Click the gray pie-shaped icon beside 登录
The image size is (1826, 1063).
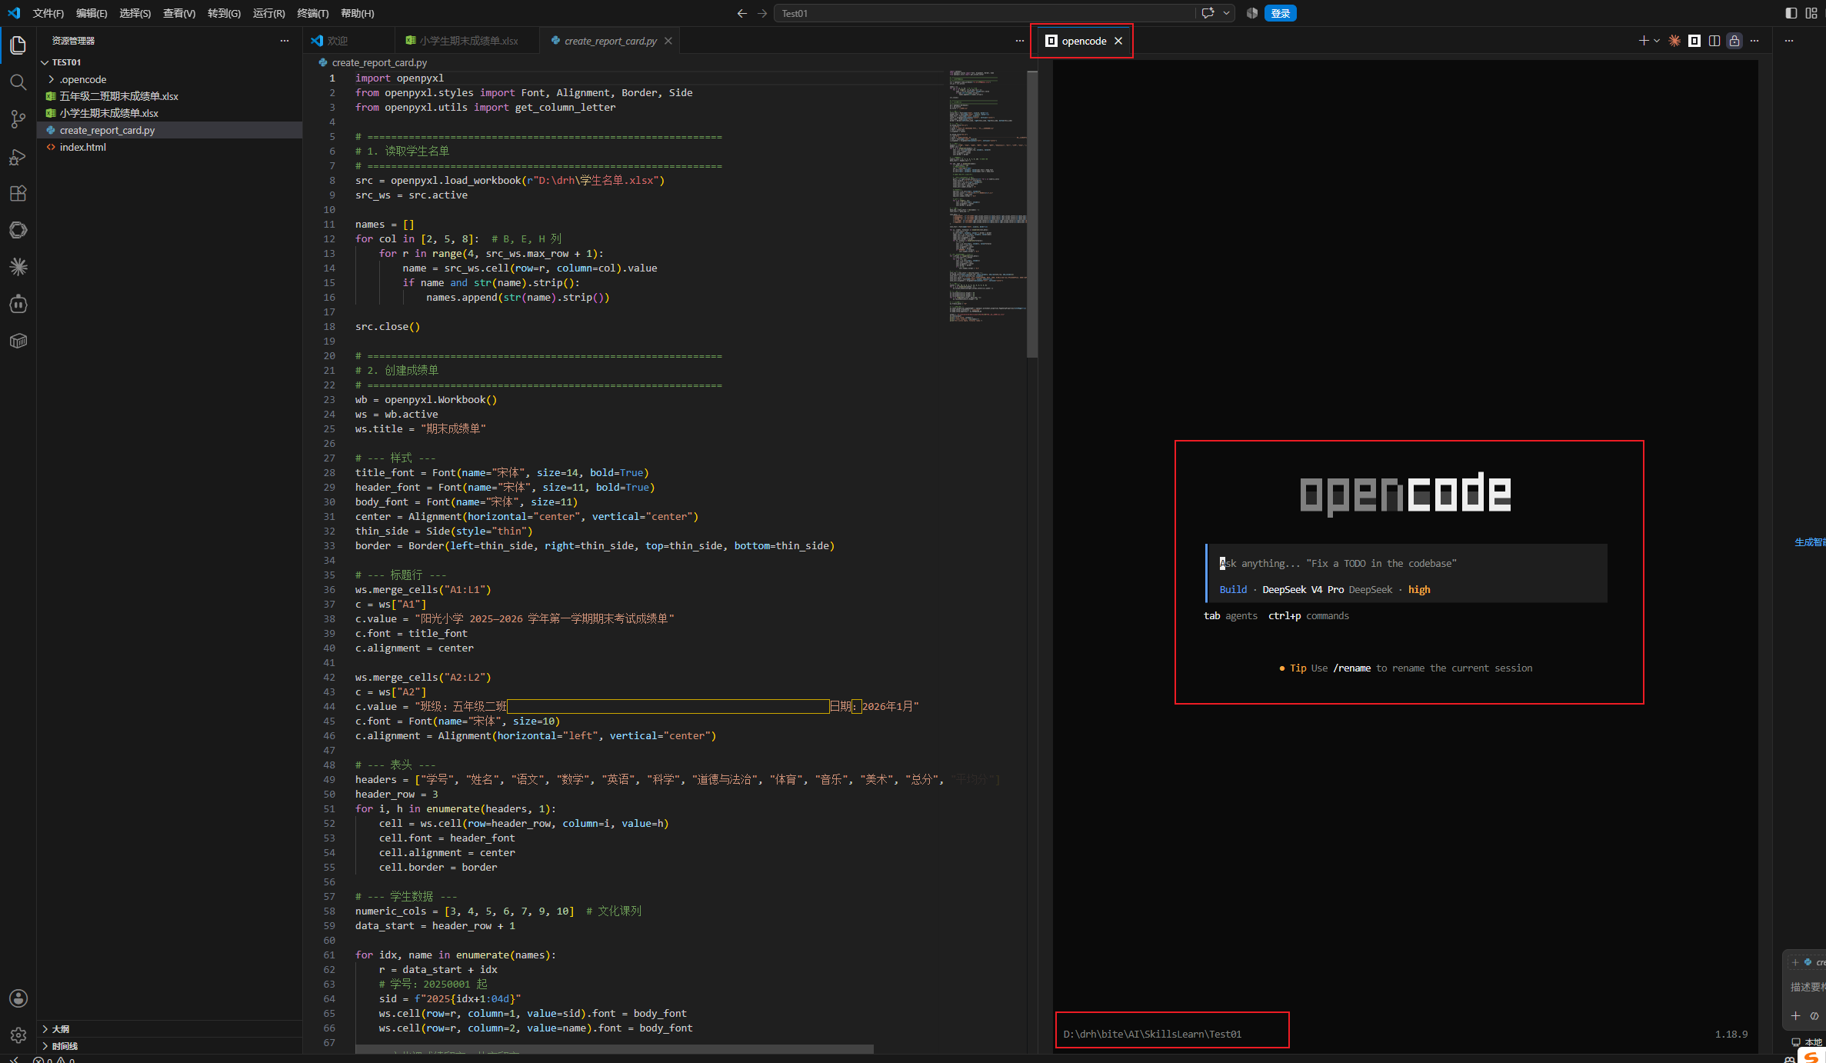[x=1251, y=13]
